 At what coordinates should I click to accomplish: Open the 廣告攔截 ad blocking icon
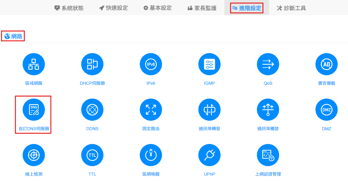(326, 64)
